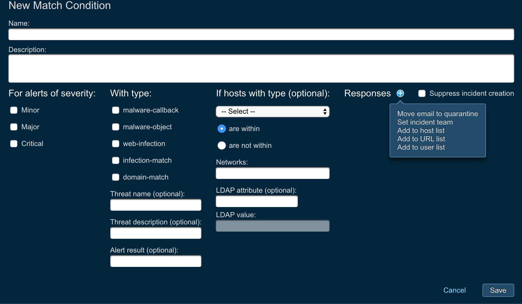Toggle the web-infection checkbox
This screenshot has width=522, height=304.
(x=116, y=144)
